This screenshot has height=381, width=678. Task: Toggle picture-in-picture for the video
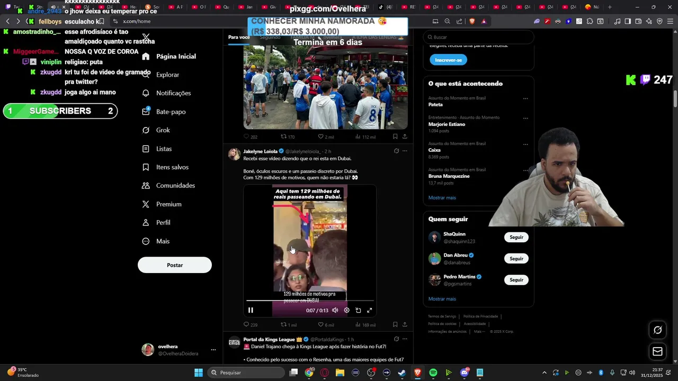(358, 310)
